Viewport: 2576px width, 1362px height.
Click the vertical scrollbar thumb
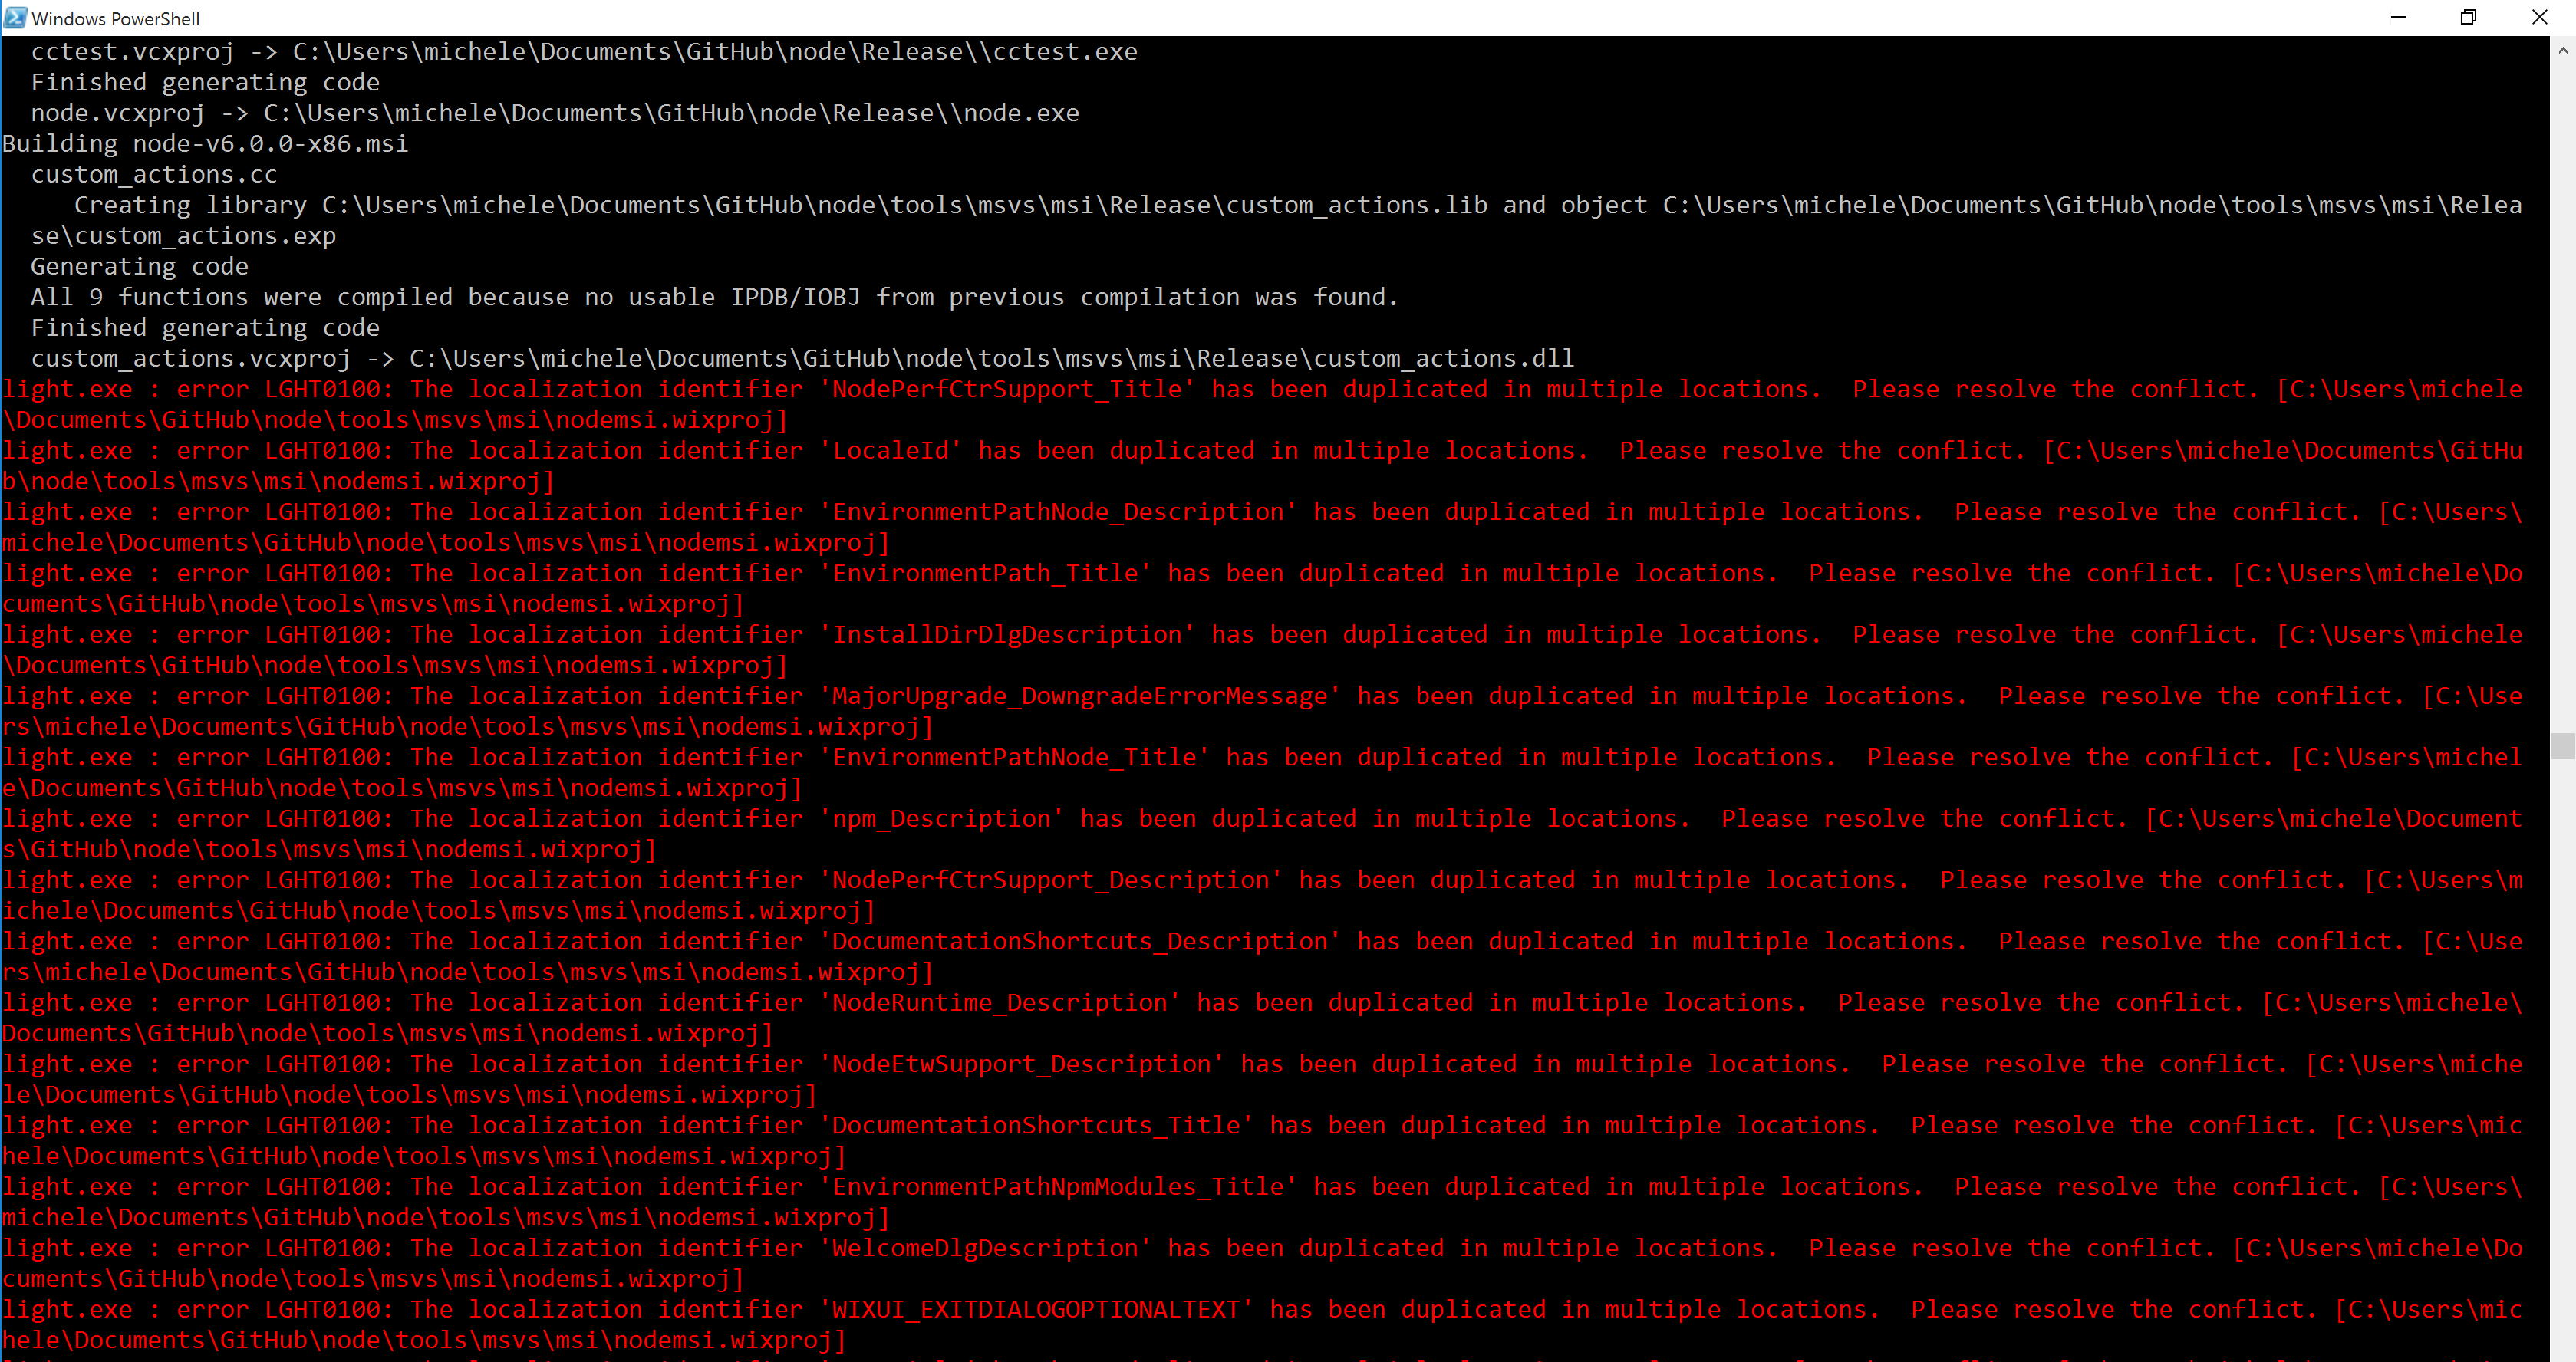[2562, 746]
